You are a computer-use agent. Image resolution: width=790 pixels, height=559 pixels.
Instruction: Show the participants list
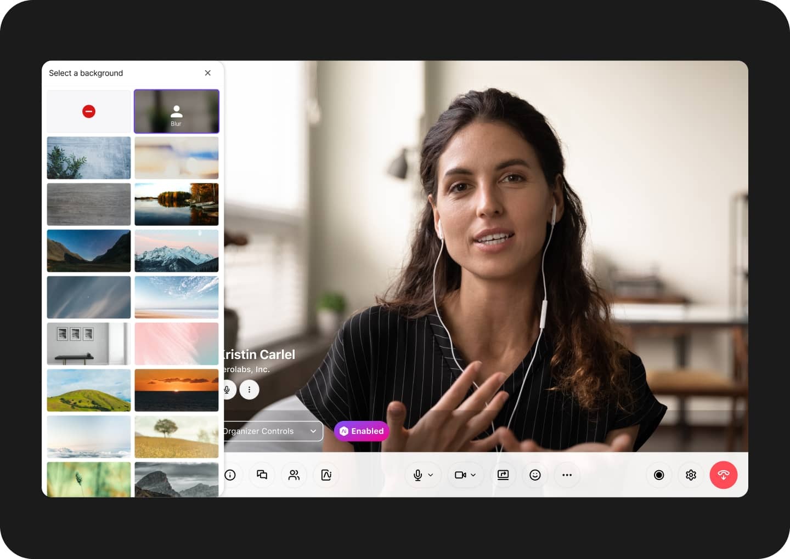[x=294, y=475]
